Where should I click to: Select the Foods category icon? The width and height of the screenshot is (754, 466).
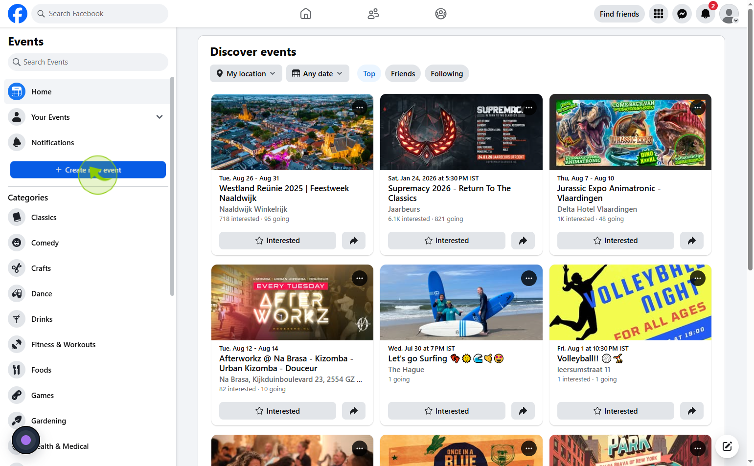tap(17, 370)
